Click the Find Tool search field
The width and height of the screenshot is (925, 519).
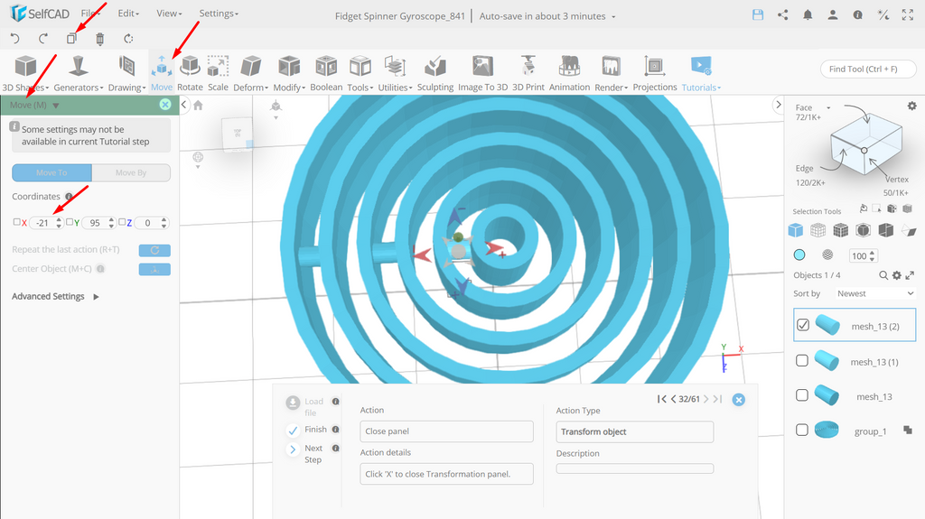pos(868,69)
